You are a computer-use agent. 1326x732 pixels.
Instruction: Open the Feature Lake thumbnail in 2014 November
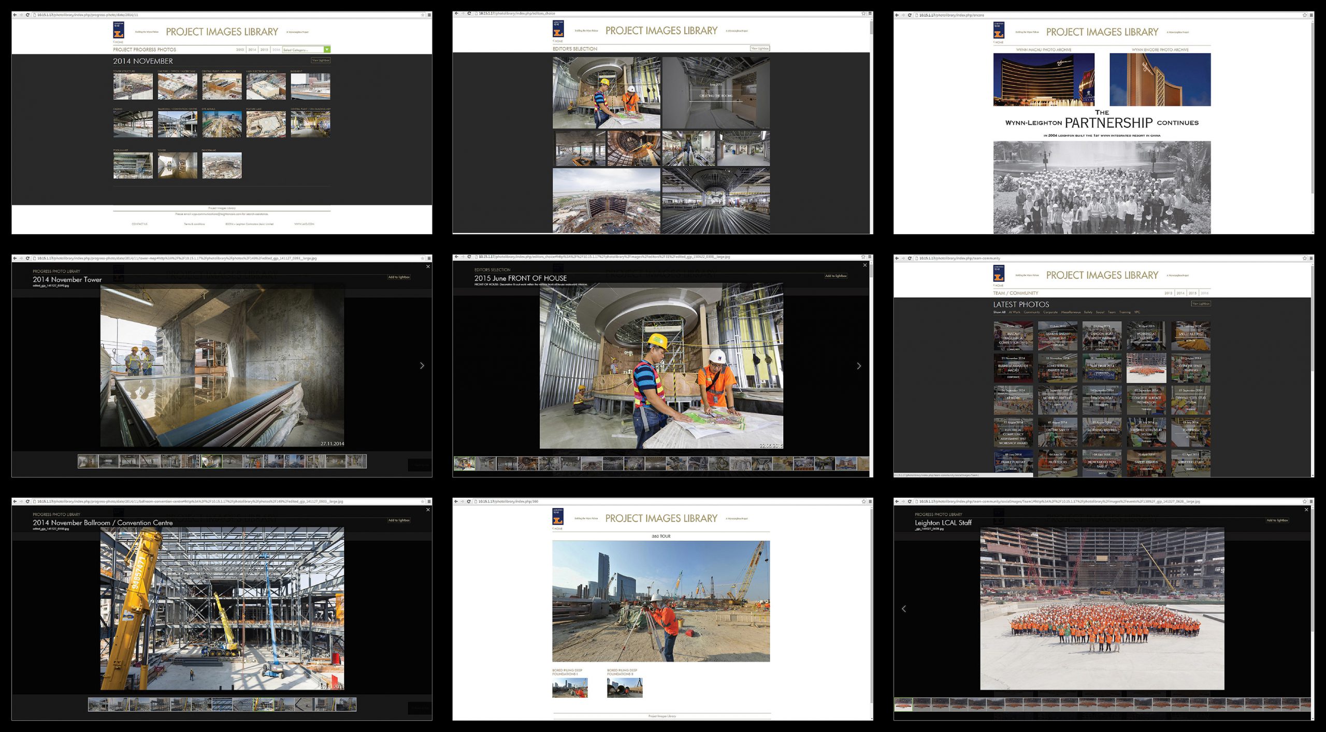(x=266, y=124)
